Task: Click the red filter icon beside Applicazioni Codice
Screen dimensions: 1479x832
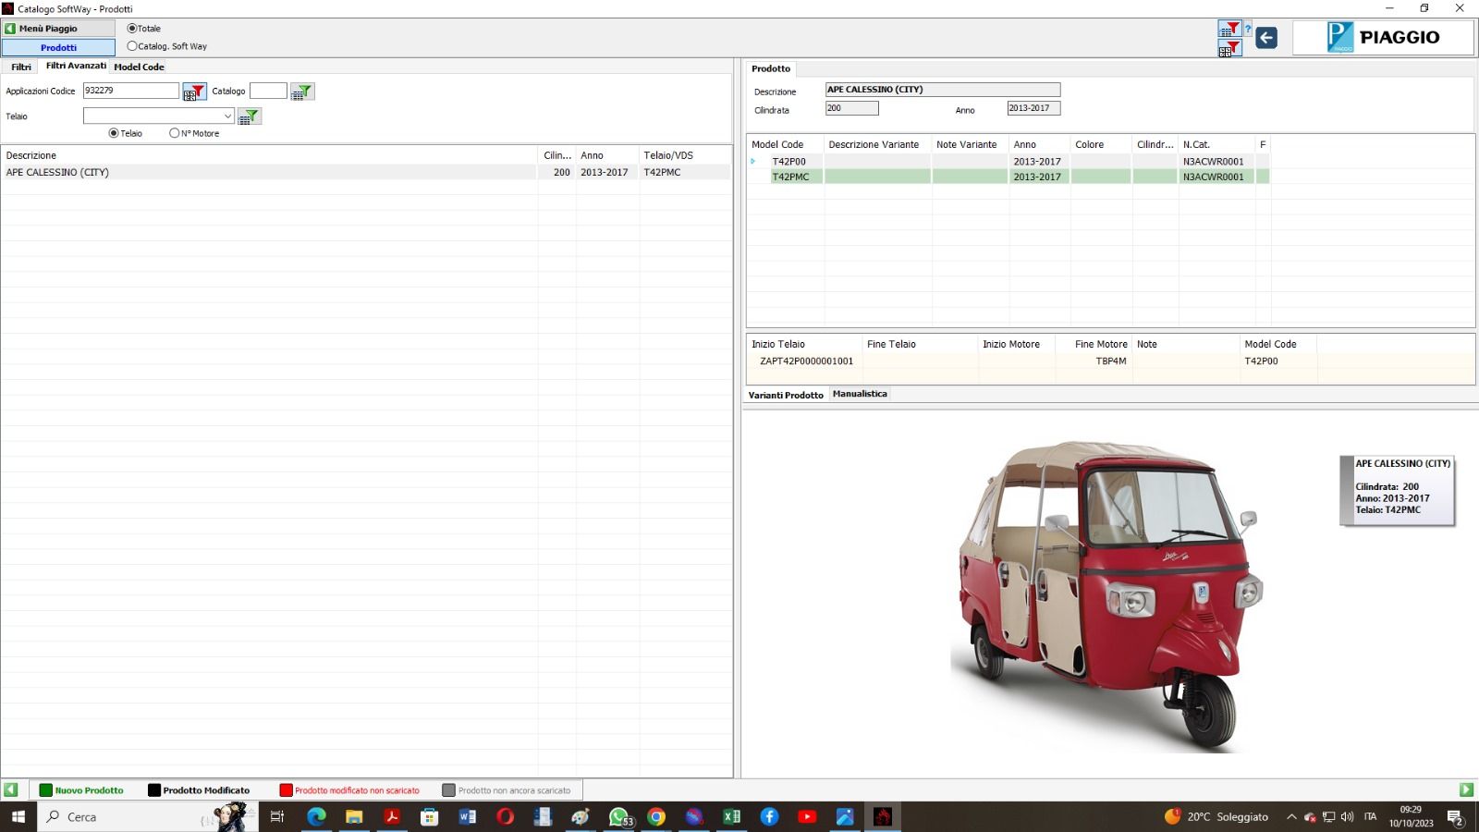Action: click(x=194, y=92)
